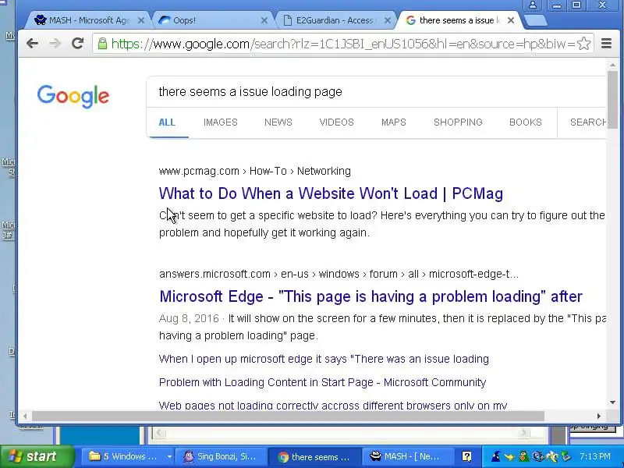Open 'What to Do When a Website Won't Load' PCMag result
The height and width of the screenshot is (468, 624).
pos(331,193)
